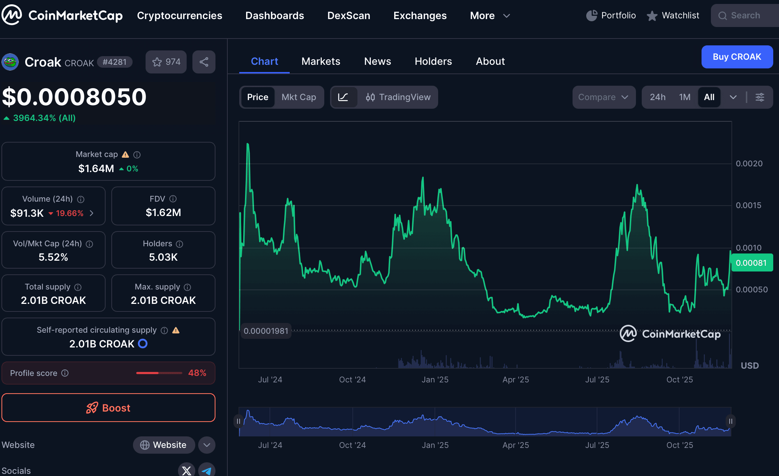The width and height of the screenshot is (779, 476).
Task: Click the Buy CROAK button
Action: [x=737, y=57]
